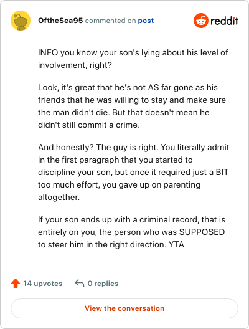Click the paragraph starting "If your son"

pyautogui.click(x=131, y=232)
